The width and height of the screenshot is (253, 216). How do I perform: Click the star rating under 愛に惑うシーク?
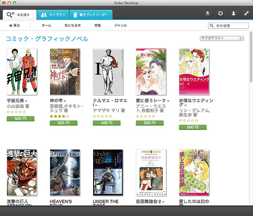click(146, 116)
